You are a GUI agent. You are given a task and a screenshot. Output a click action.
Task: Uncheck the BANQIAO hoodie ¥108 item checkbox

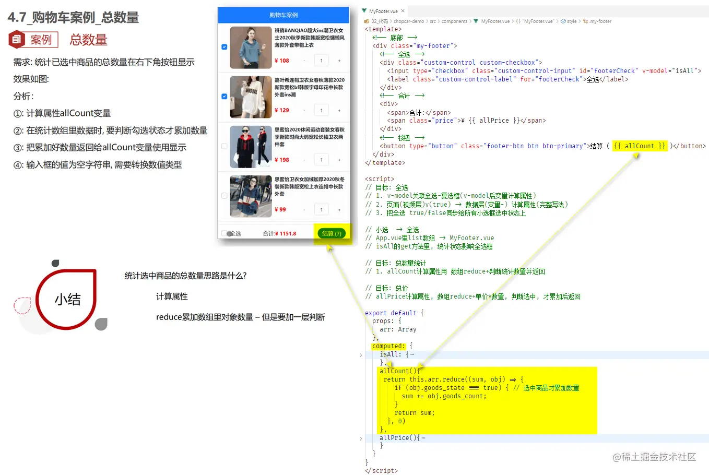point(224,47)
